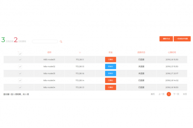Go to 下一页 next page
Viewport: 193px width, 128px height.
[x=176, y=94]
